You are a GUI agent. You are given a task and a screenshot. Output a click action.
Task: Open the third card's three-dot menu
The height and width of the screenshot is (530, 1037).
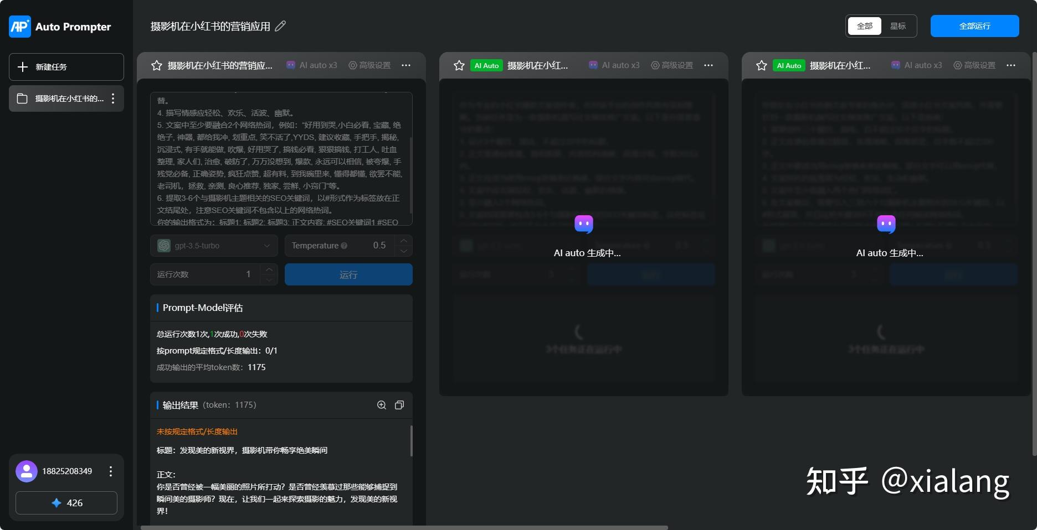[x=1011, y=65]
